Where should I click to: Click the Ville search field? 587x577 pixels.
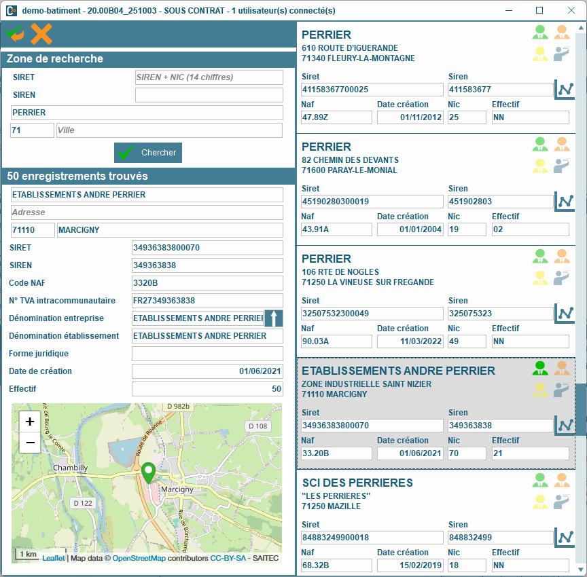168,130
